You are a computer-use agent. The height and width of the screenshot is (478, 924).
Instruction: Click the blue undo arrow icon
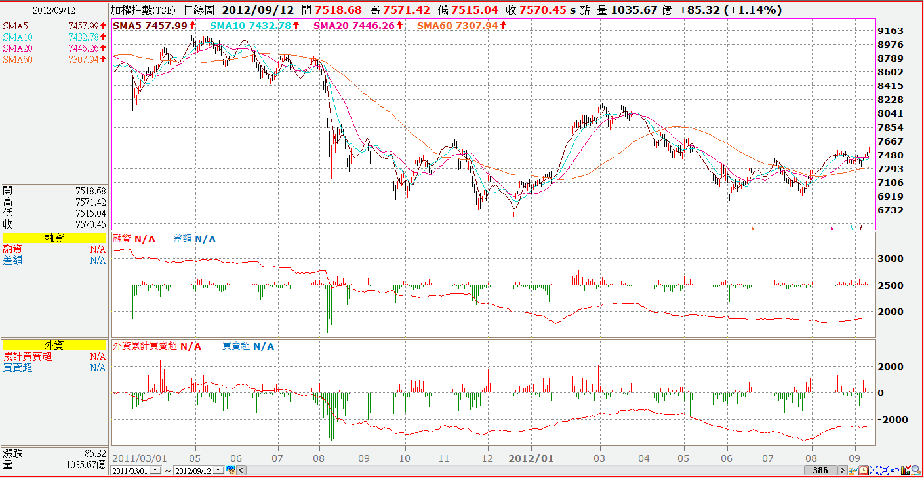tap(895, 470)
